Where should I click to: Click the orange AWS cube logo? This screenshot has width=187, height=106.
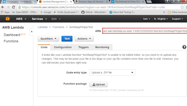8,19
